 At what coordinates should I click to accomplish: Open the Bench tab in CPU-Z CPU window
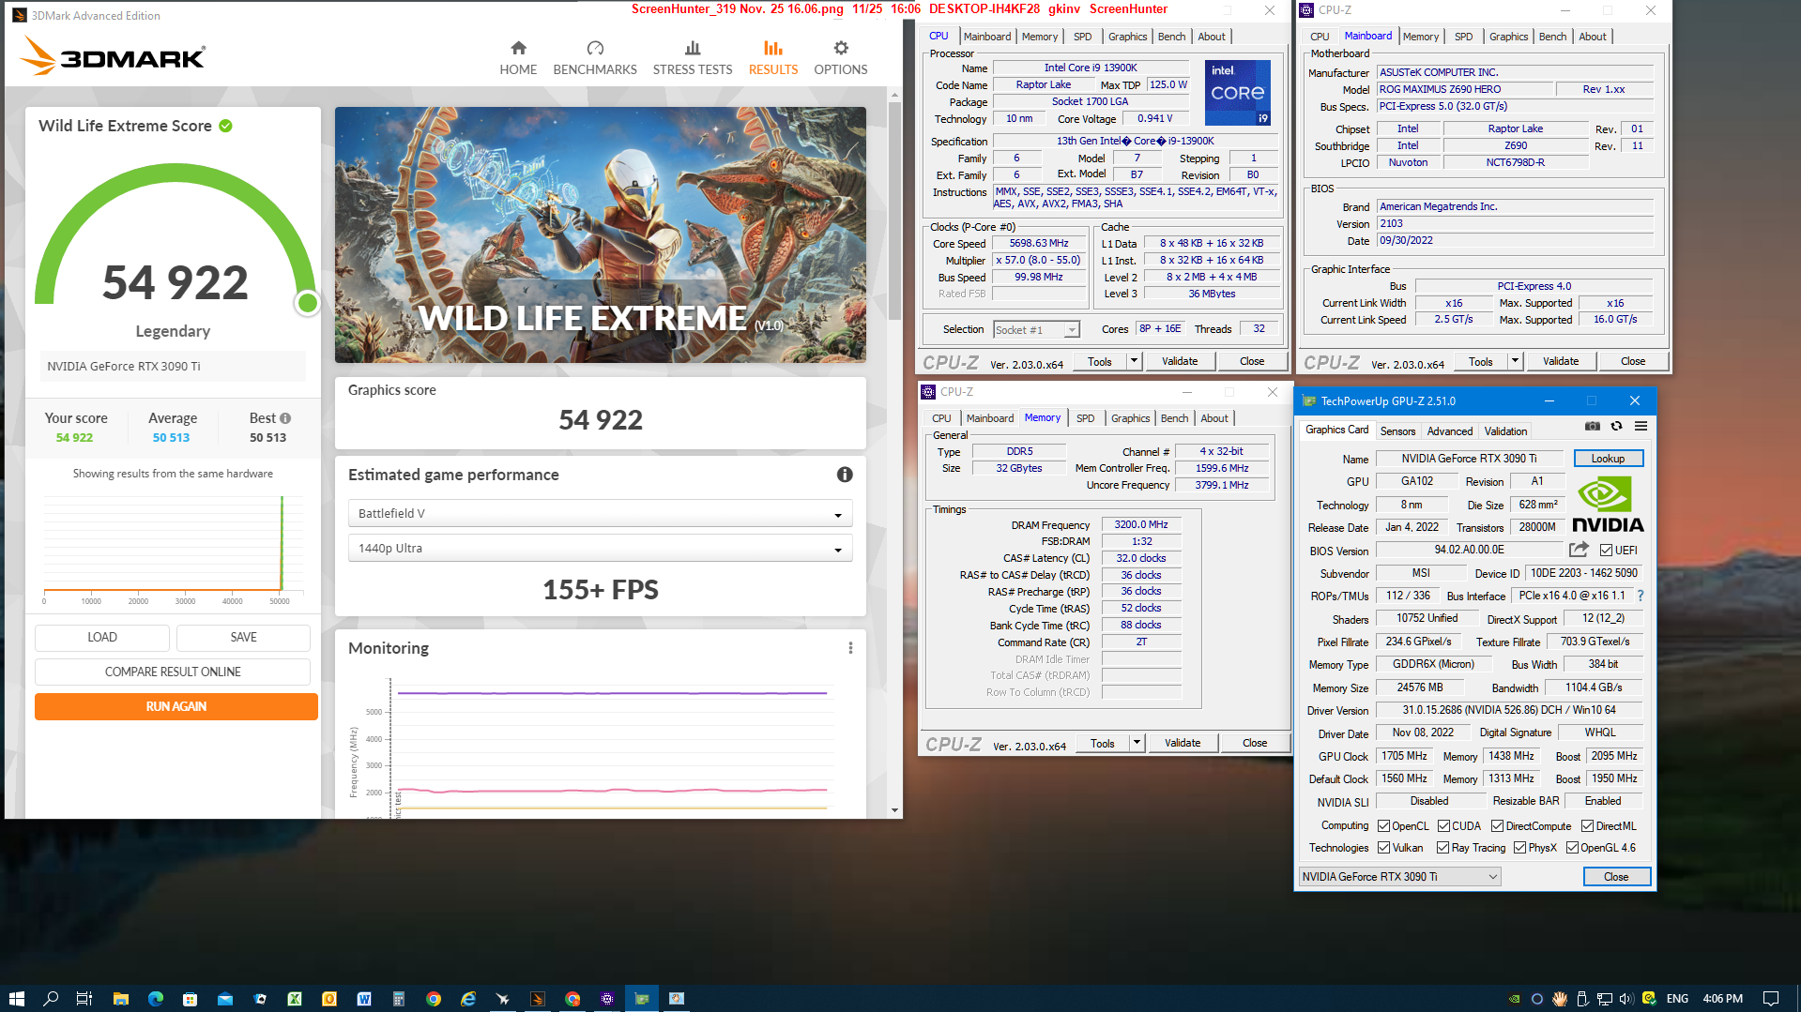pos(1171,37)
